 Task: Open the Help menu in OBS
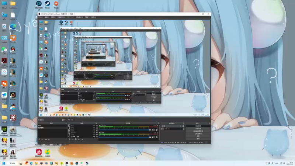[93, 17]
